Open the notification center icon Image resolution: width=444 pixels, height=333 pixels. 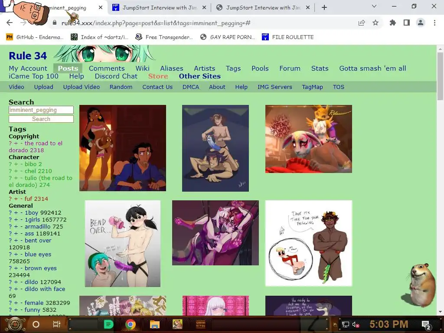click(x=426, y=325)
